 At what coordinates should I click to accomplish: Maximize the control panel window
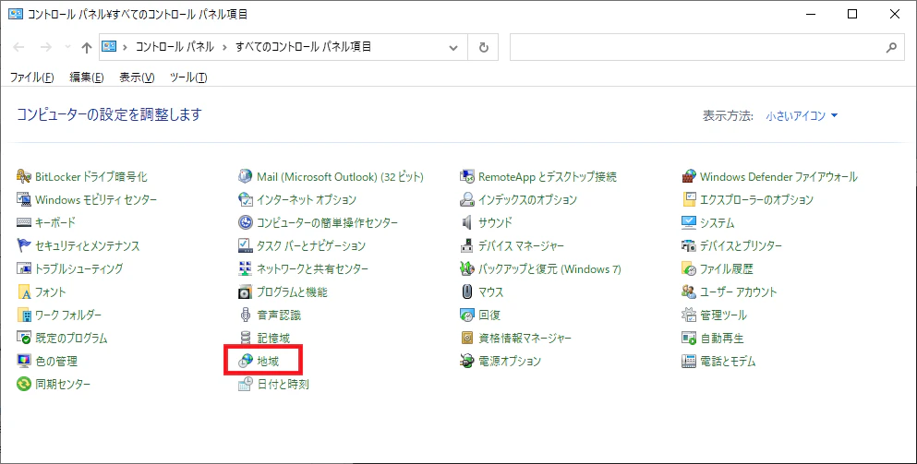(852, 14)
